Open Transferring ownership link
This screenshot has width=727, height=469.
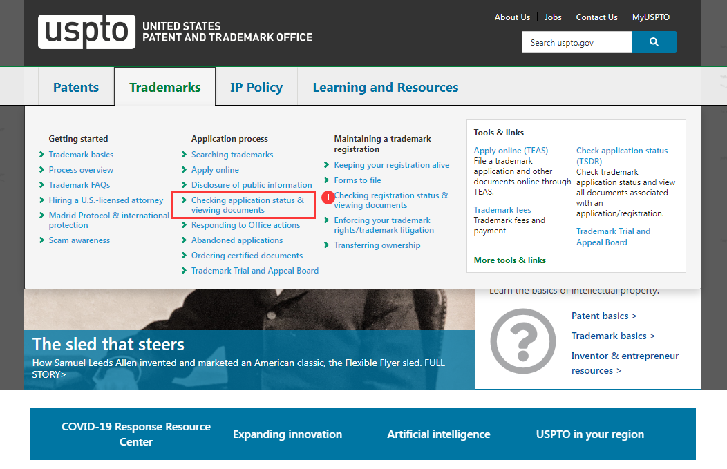tap(377, 245)
